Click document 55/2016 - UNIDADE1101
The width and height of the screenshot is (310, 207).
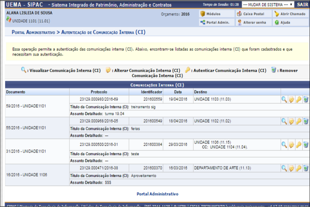[x=26, y=128]
